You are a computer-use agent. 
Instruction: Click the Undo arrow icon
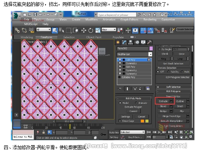click(x=41, y=15)
